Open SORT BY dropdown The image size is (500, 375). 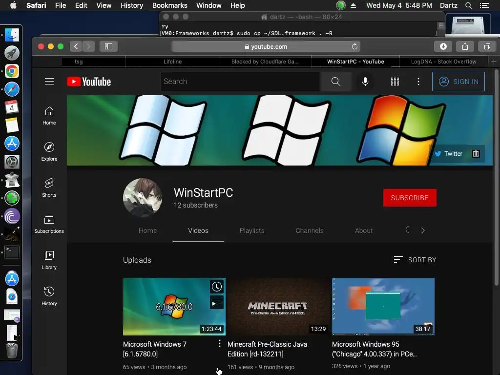point(415,260)
